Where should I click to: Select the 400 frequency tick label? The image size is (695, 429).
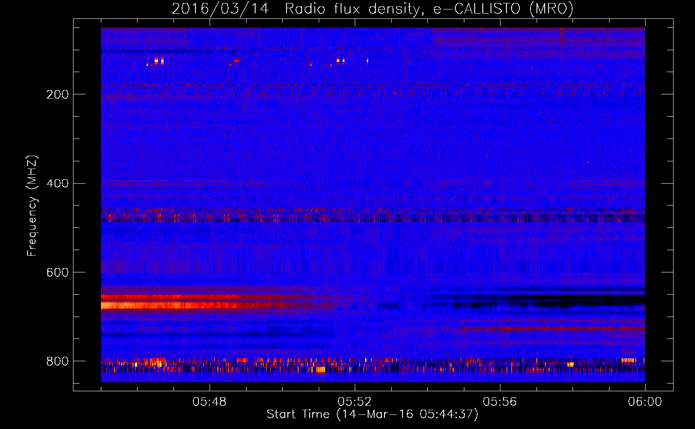pyautogui.click(x=58, y=184)
